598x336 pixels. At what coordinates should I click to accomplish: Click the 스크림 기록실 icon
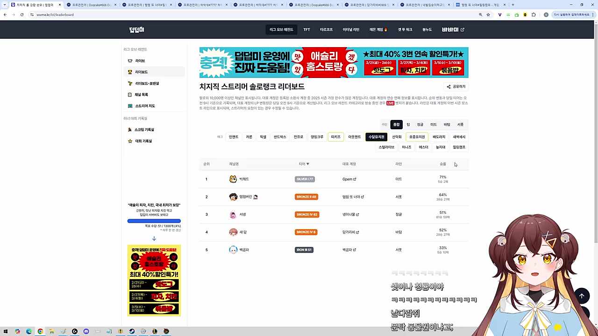pyautogui.click(x=130, y=130)
